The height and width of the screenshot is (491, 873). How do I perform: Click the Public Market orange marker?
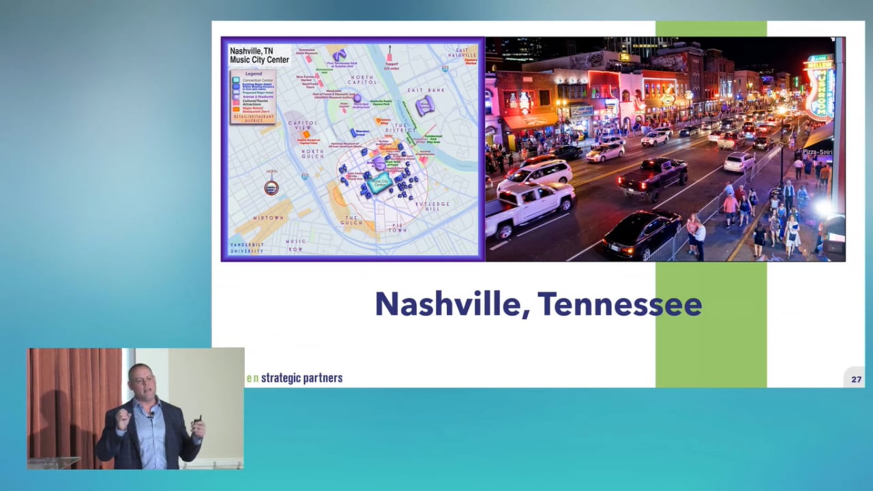click(307, 134)
